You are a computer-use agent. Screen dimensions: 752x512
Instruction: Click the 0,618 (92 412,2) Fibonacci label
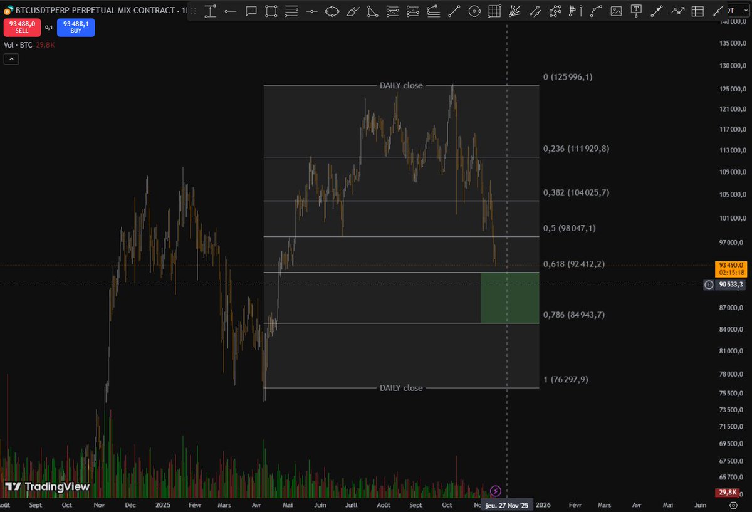[573, 264]
